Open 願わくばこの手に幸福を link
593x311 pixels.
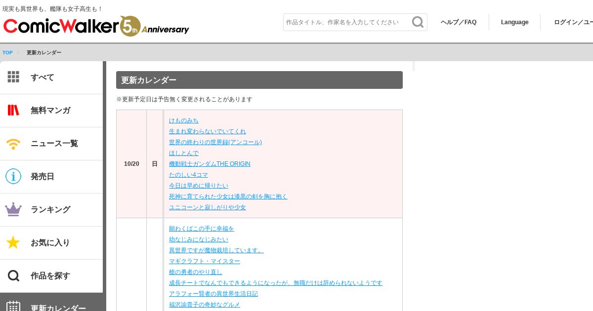[x=202, y=229]
